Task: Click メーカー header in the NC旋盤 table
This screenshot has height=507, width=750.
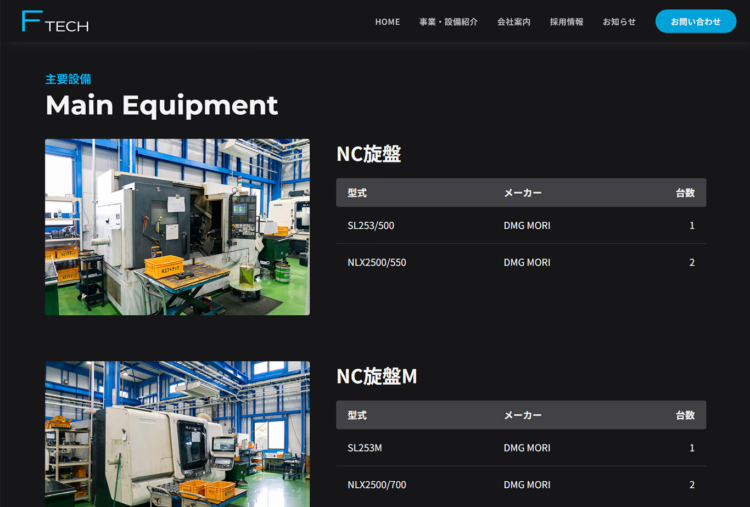Action: [522, 193]
